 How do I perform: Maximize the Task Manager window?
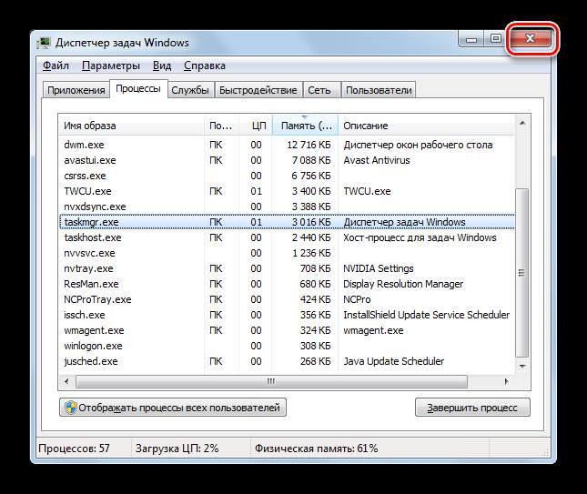click(x=496, y=38)
